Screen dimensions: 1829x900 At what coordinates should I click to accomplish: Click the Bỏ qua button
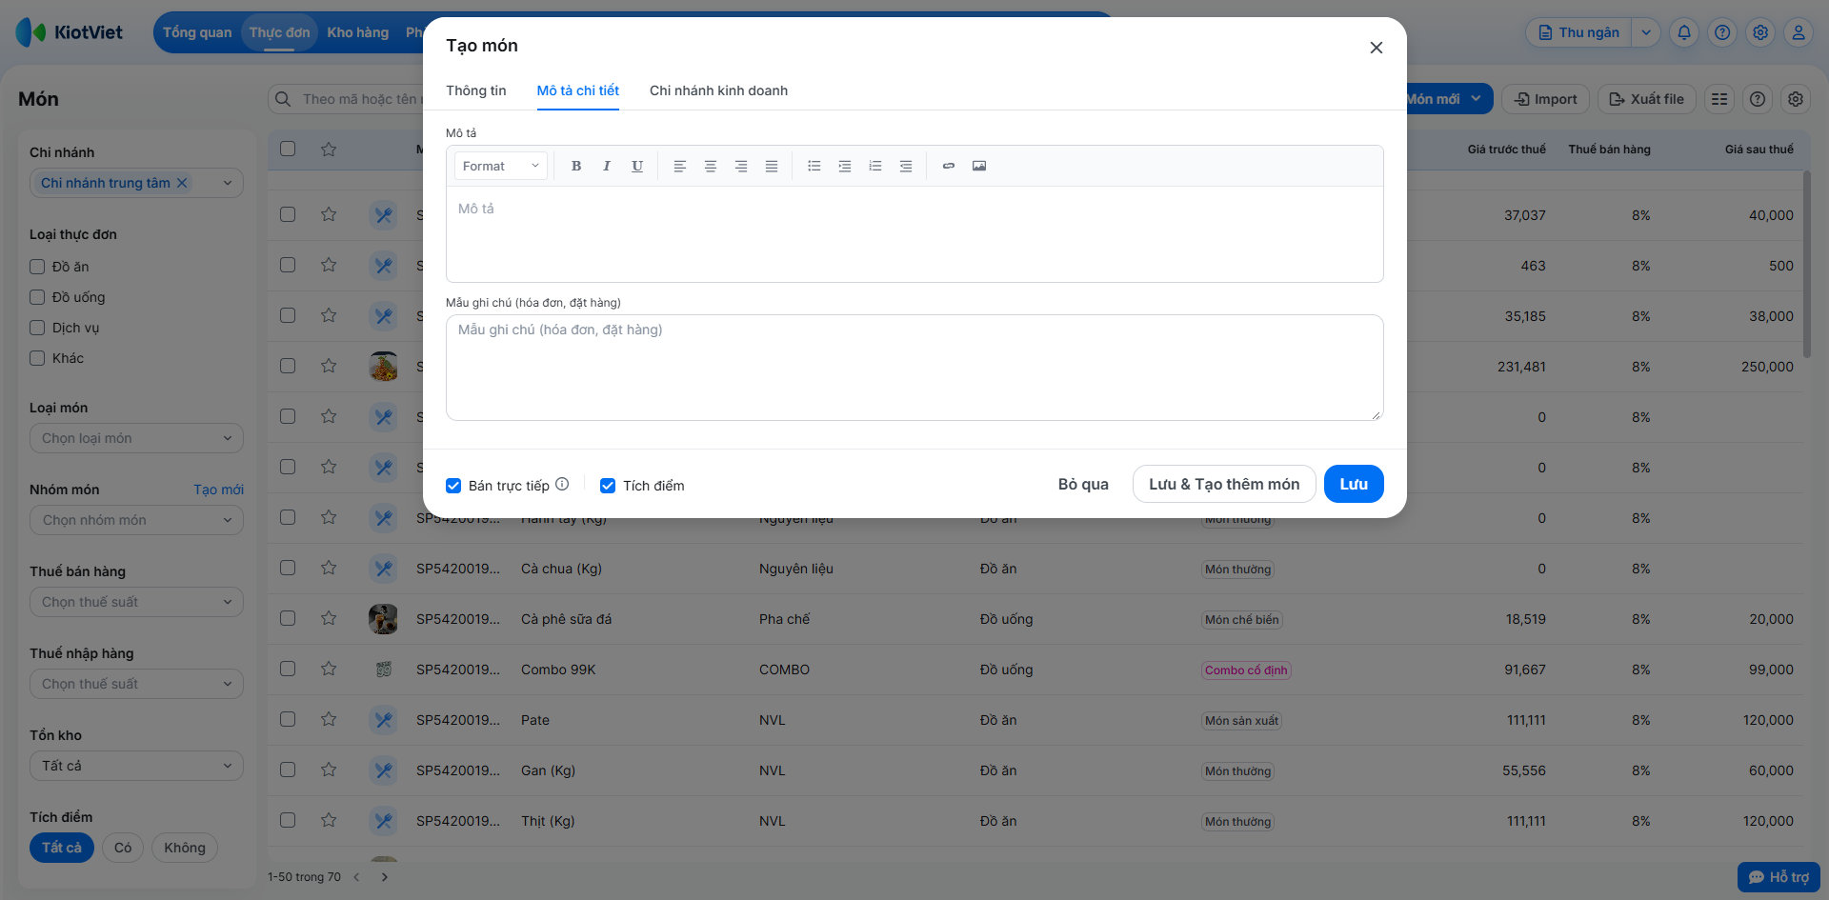[1083, 484]
